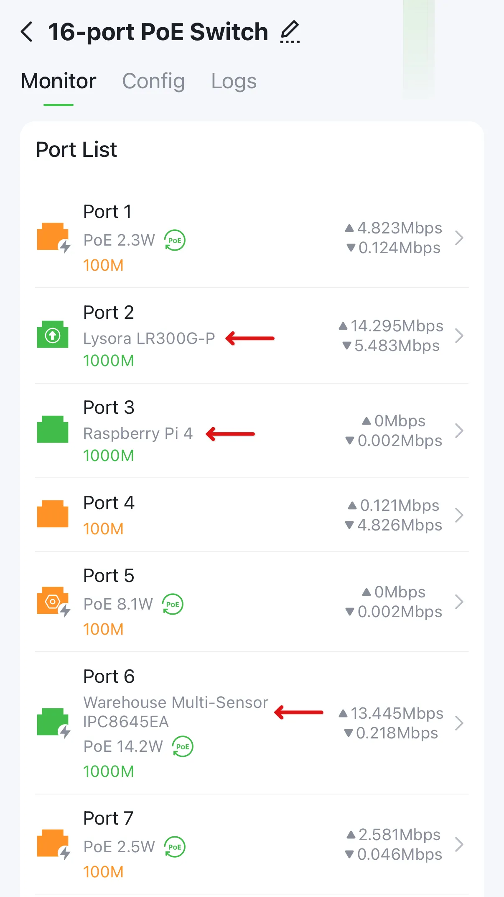This screenshot has width=504, height=897.
Task: Click the 'Raspberry Pi 4' device name
Action: point(138,434)
